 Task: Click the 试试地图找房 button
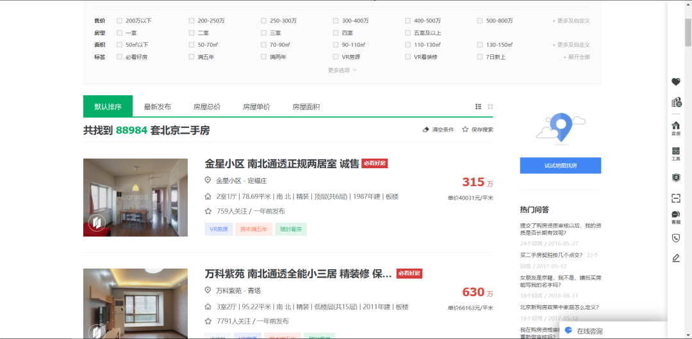coord(561,165)
